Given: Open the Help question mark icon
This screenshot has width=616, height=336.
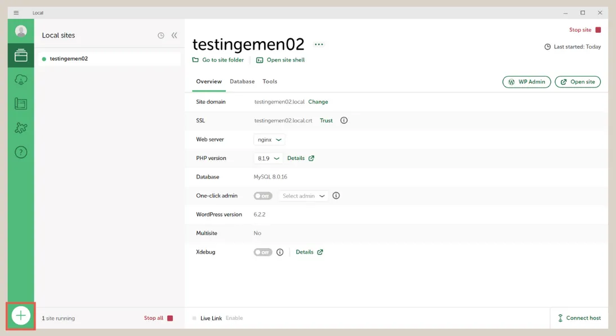Looking at the screenshot, I should tap(21, 152).
